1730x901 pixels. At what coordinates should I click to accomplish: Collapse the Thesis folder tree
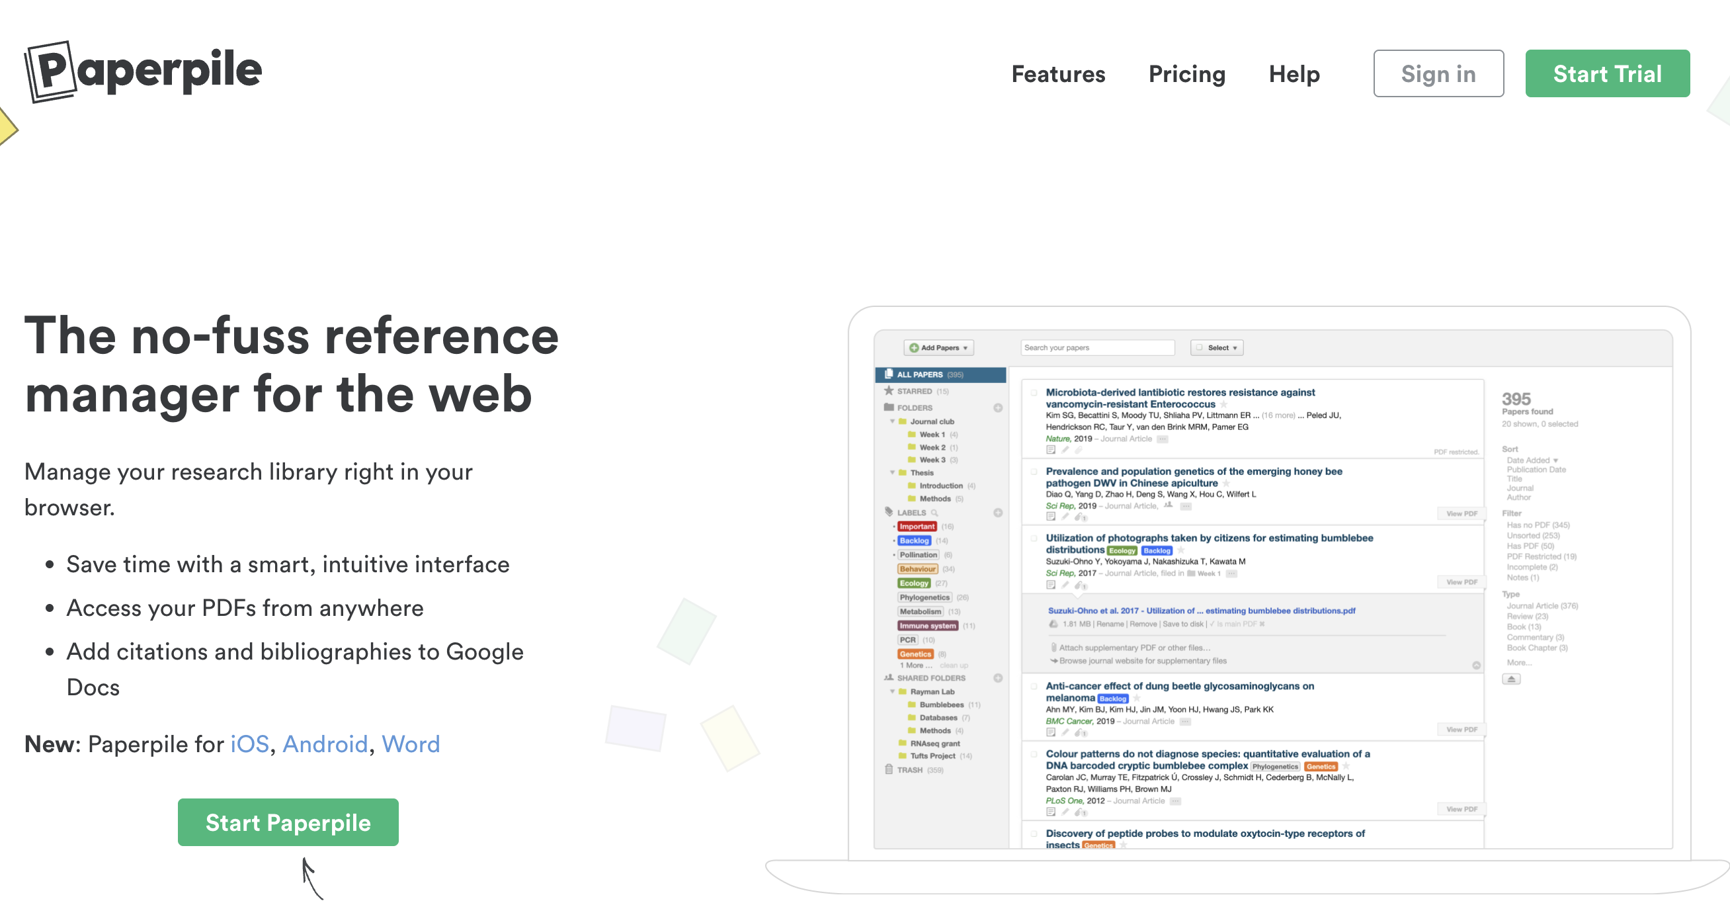click(893, 473)
